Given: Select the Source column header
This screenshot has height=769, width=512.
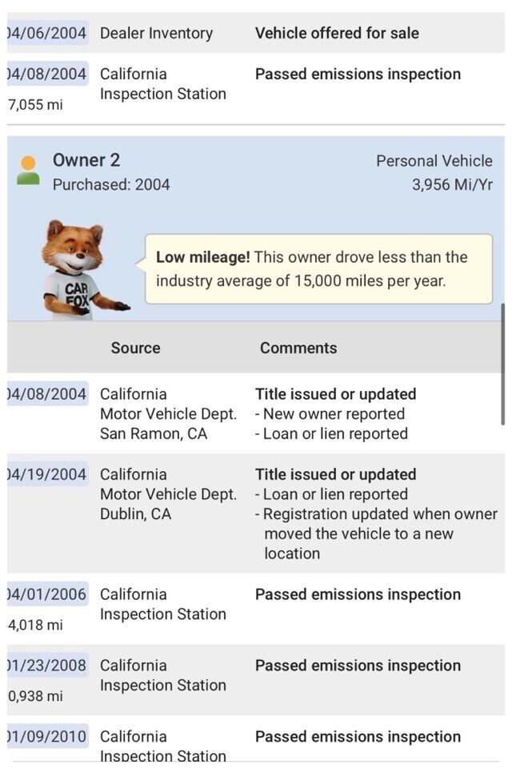Looking at the screenshot, I should click(135, 348).
